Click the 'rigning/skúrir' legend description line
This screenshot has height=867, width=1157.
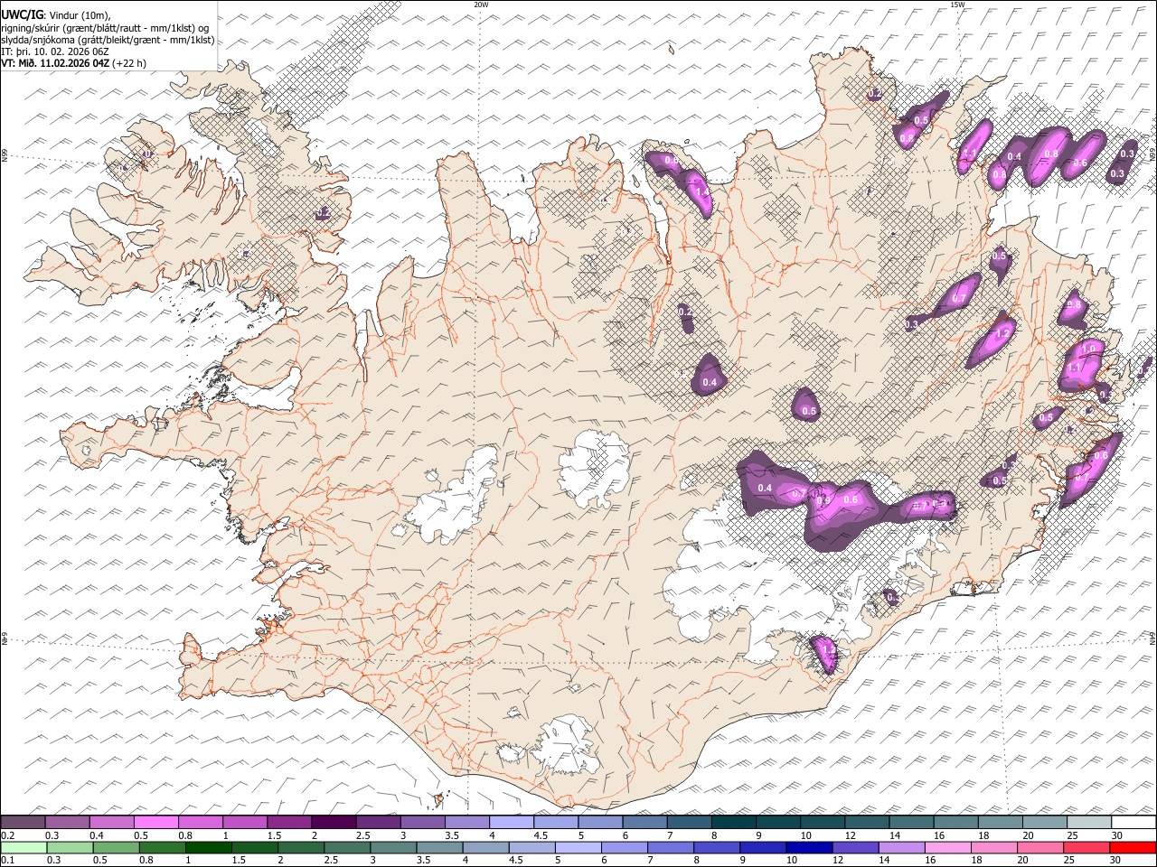click(105, 27)
